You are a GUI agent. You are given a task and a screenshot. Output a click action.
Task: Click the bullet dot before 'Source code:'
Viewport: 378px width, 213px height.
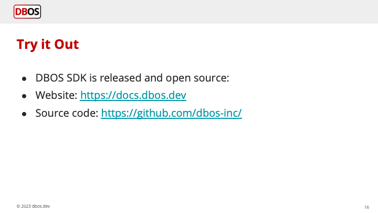coord(24,114)
